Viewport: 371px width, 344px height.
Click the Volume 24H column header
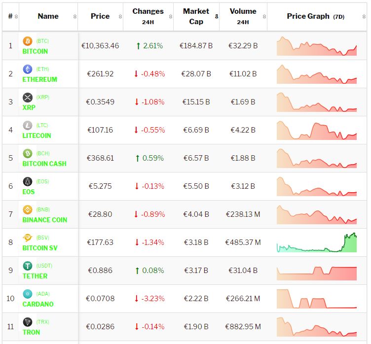(x=243, y=16)
